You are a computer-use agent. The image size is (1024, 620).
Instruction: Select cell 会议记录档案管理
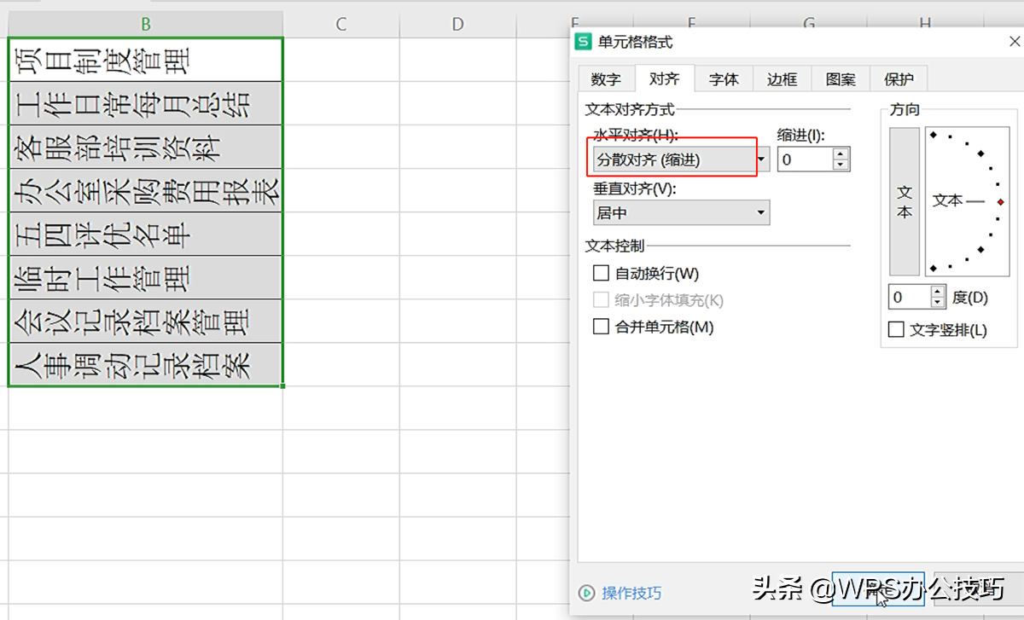pos(145,322)
